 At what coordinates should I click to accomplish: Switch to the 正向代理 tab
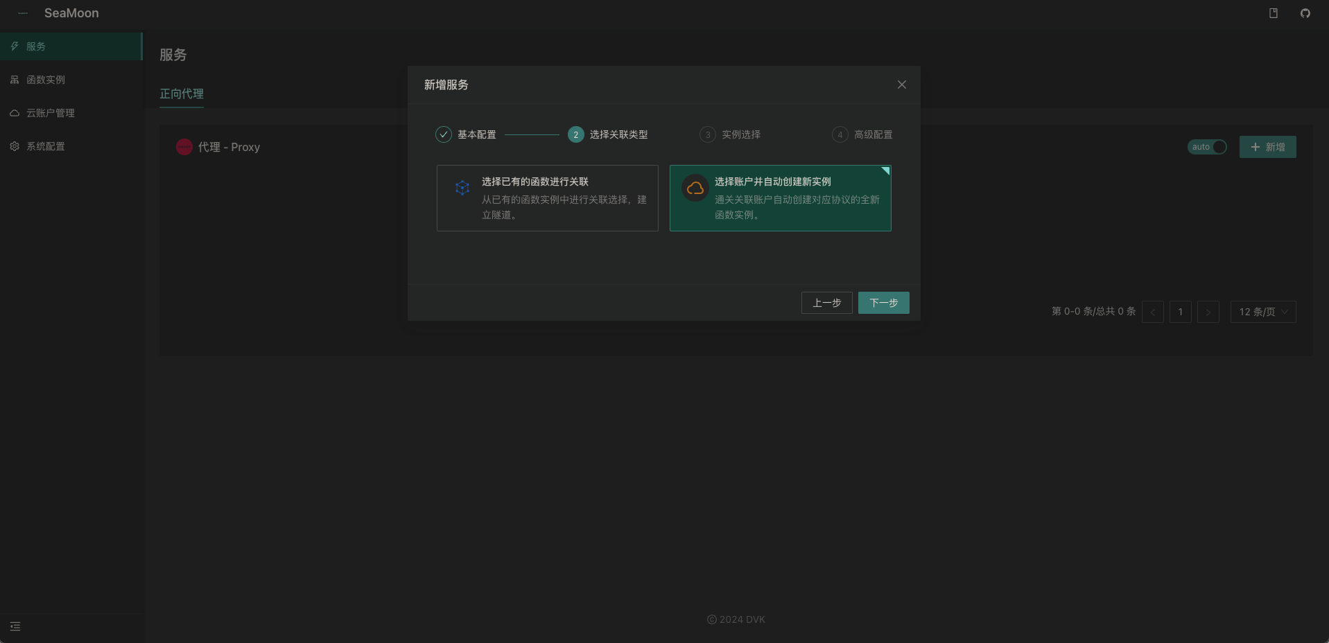click(182, 94)
